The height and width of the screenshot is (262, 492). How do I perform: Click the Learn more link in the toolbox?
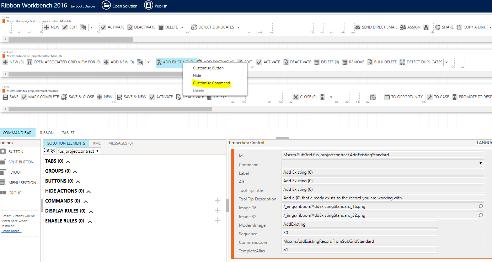click(11, 231)
